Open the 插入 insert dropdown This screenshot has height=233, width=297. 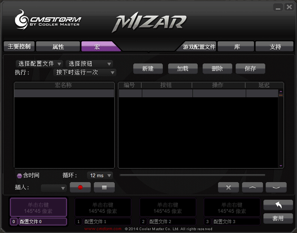point(54,188)
